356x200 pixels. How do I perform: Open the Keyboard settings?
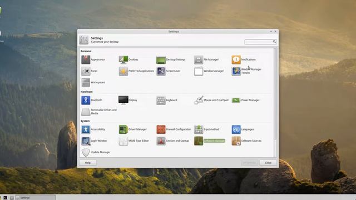[x=167, y=100]
